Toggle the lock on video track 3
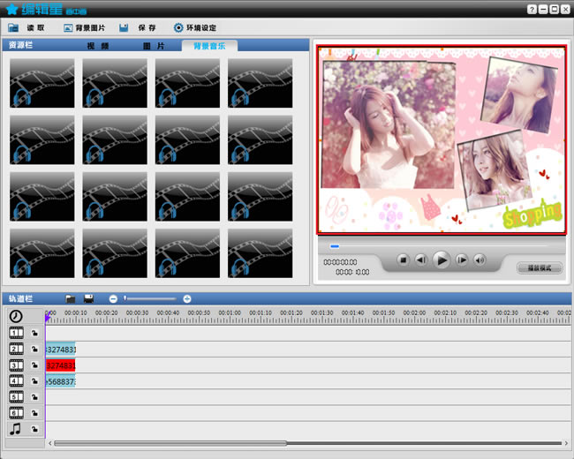The height and width of the screenshot is (459, 574). point(34,365)
